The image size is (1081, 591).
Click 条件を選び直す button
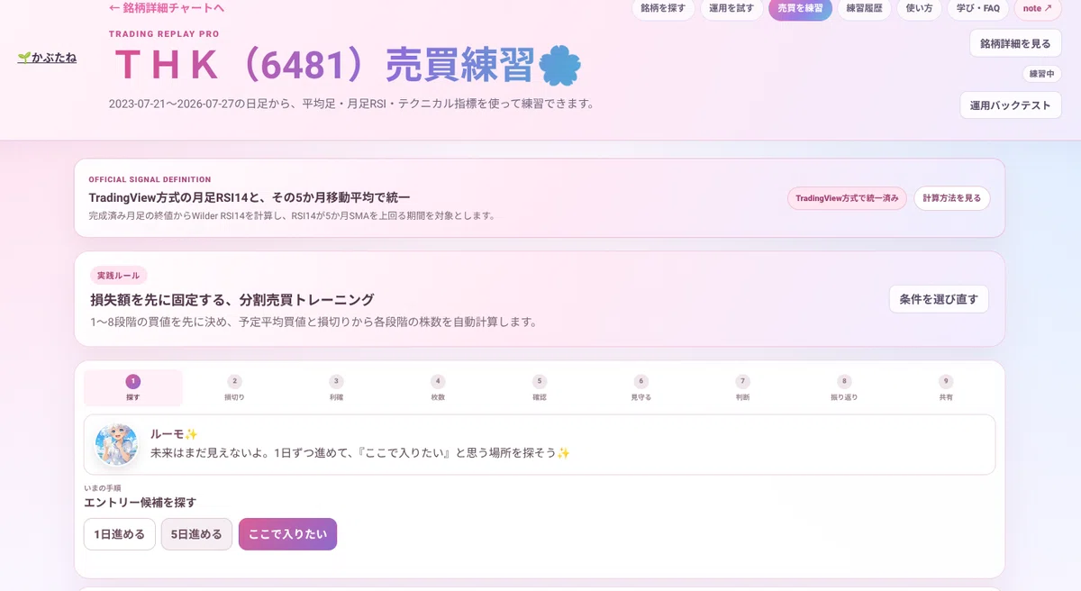tap(939, 299)
